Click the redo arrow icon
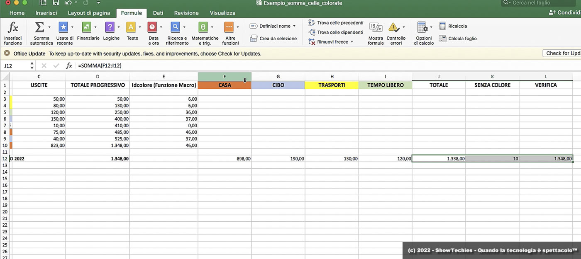 [86, 2]
